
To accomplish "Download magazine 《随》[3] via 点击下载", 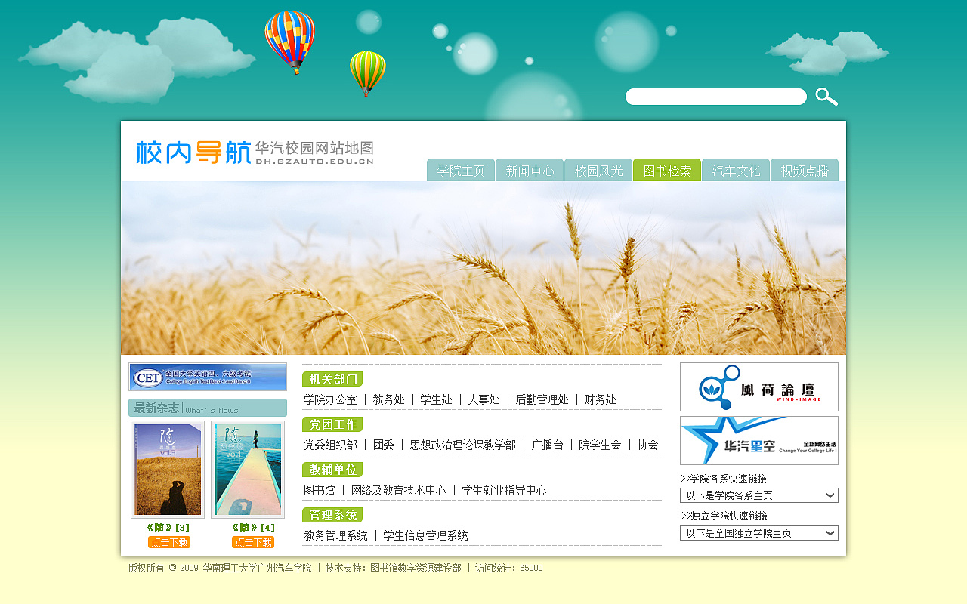I will 169,542.
